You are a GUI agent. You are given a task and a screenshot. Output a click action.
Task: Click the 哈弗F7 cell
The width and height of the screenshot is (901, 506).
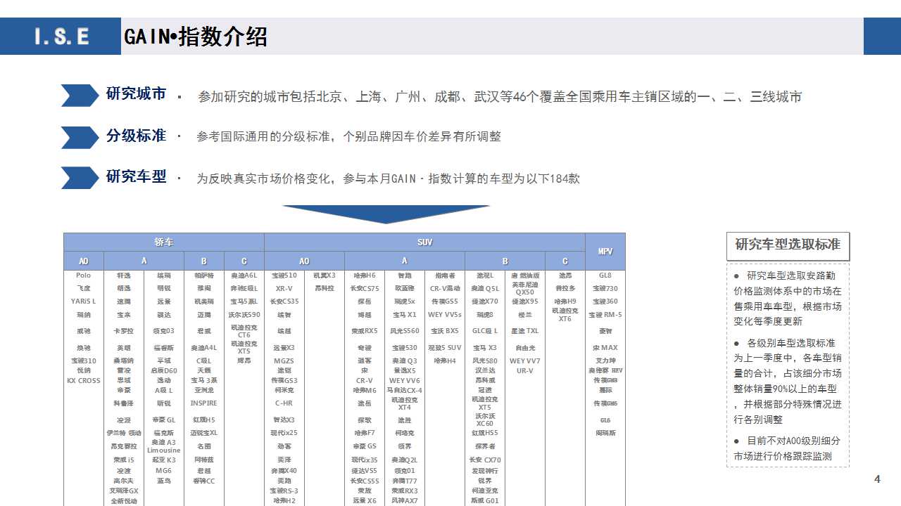pos(364,433)
